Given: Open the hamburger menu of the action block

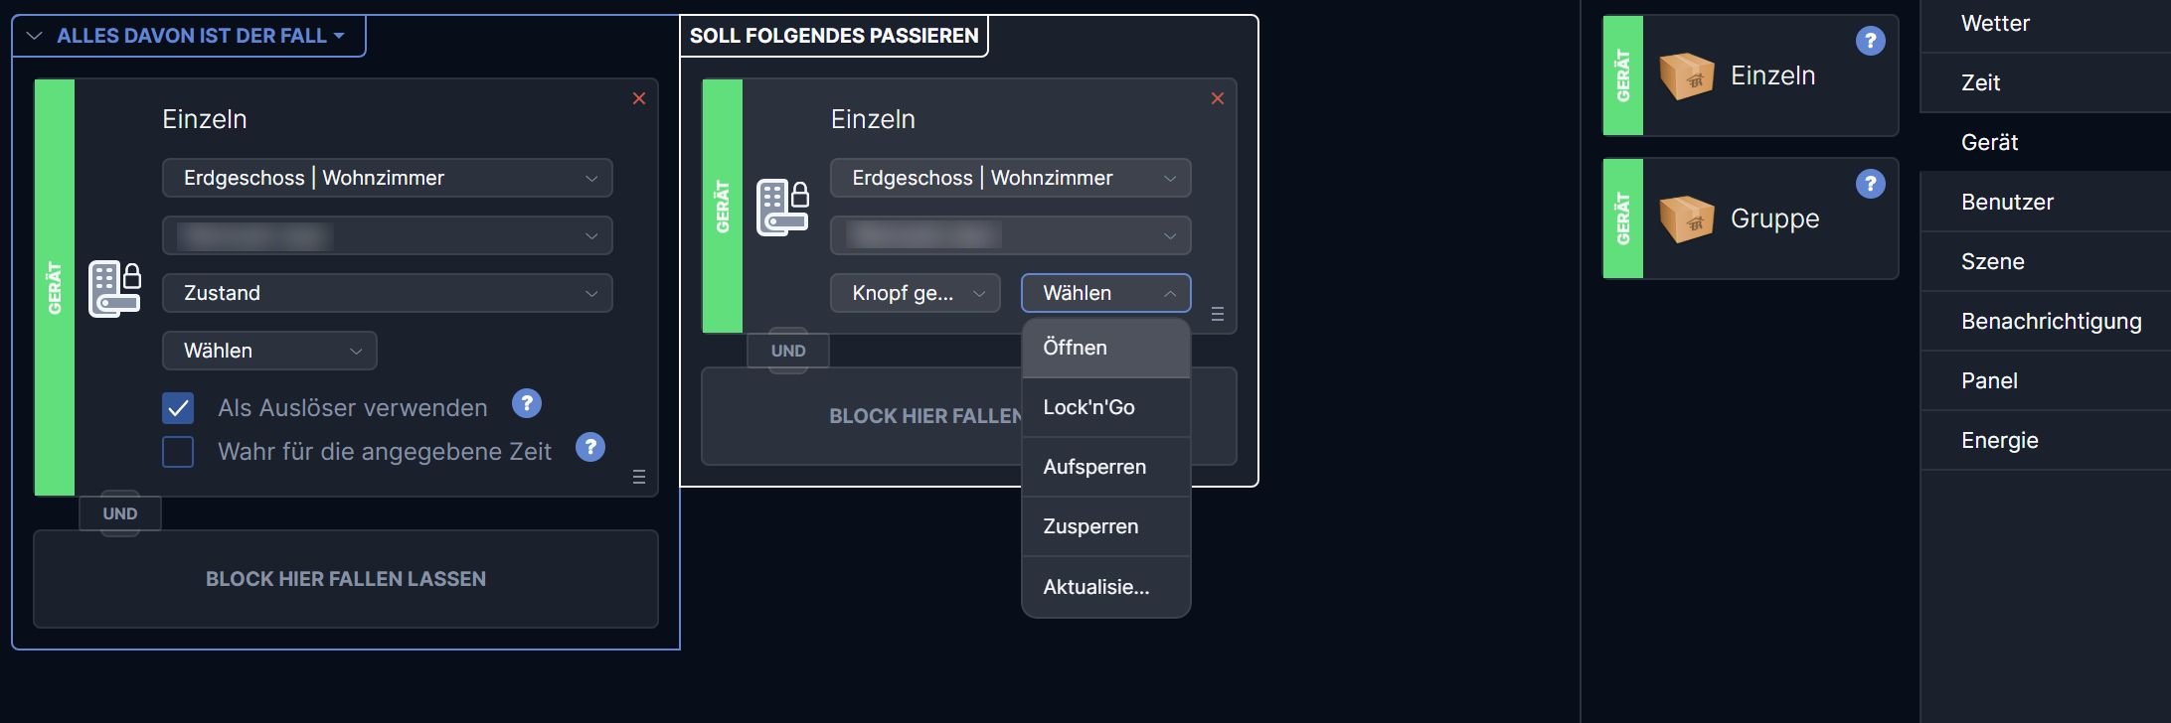Looking at the screenshot, I should click(x=1217, y=314).
